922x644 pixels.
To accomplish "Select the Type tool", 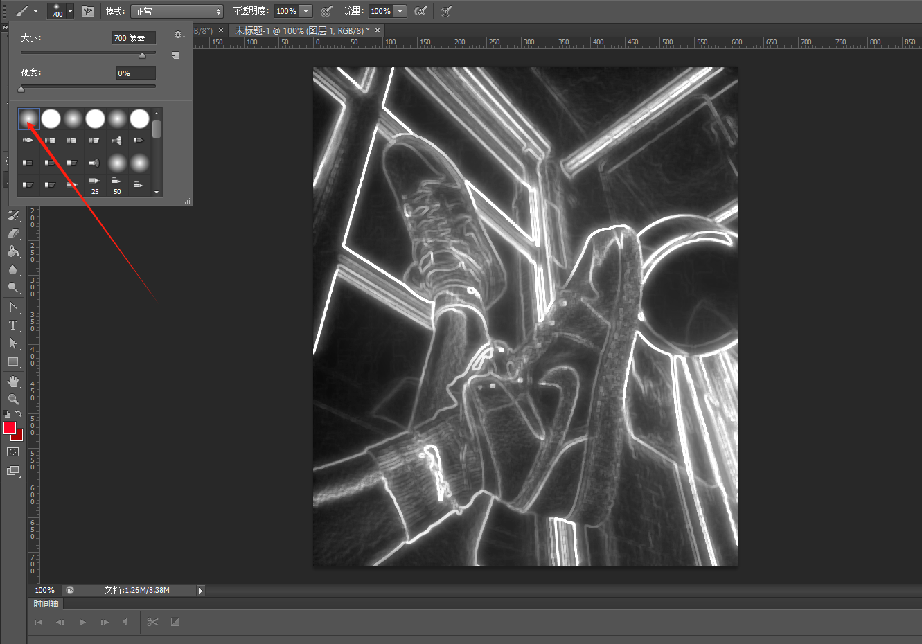I will (x=13, y=325).
